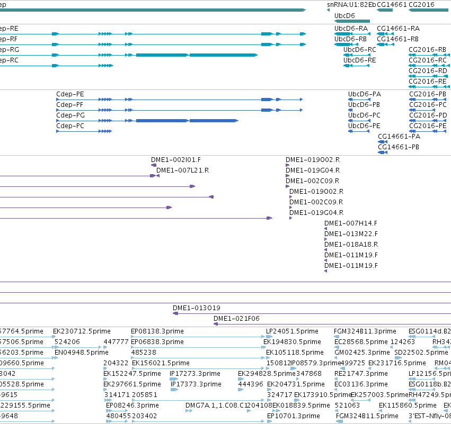Select the EC28568.5prime EST label

[x=361, y=342]
